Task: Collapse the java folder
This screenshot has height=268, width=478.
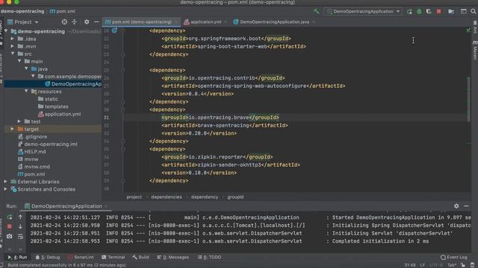Action: click(x=27, y=69)
